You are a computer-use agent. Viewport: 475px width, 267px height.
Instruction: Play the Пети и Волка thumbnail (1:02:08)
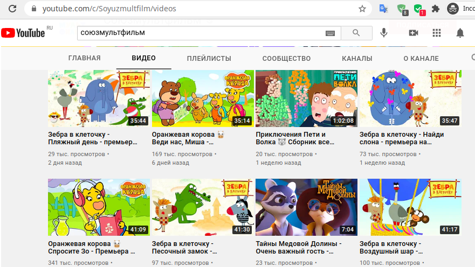pyautogui.click(x=307, y=99)
